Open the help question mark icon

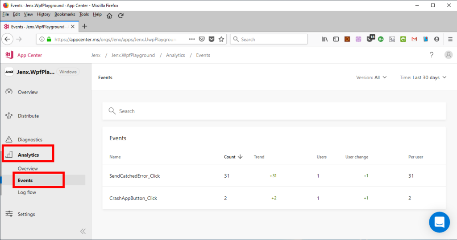[x=432, y=55]
